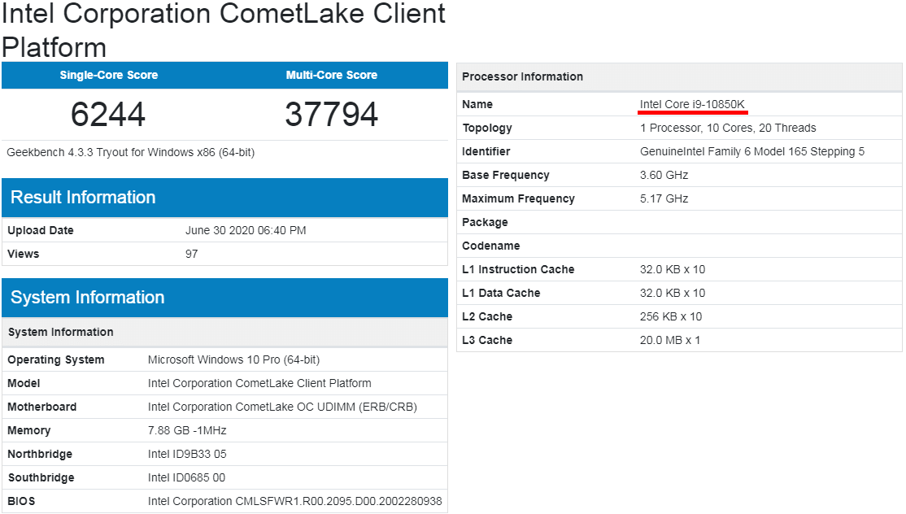Select the multi-core score value 37794
Viewport: 906px width, 514px height.
(332, 114)
